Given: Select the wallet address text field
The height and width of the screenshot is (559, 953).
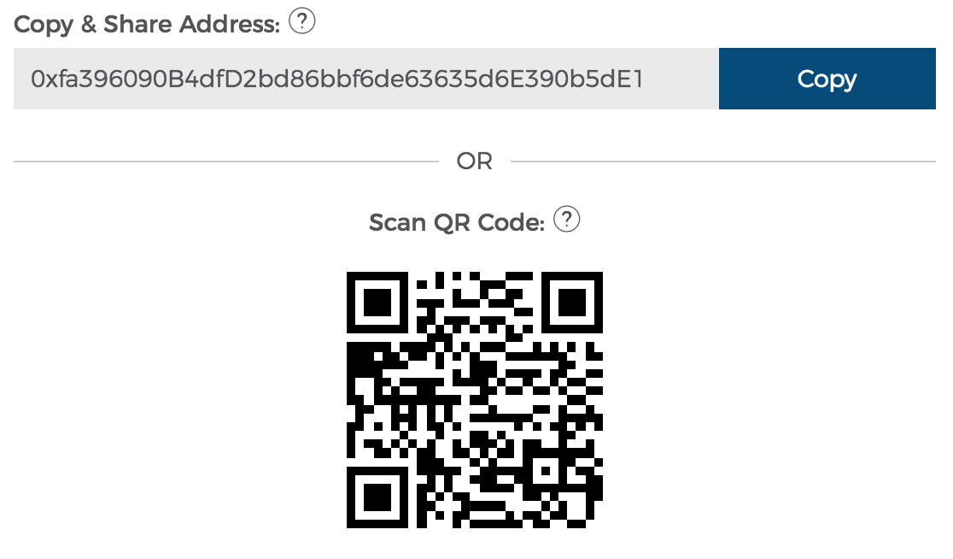Looking at the screenshot, I should (365, 79).
